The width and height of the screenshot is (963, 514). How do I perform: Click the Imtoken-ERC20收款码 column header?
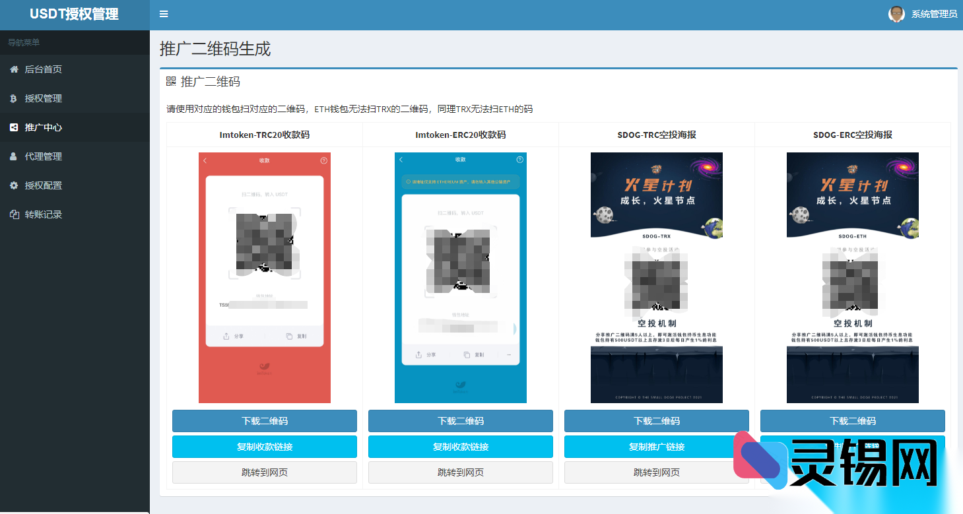[x=460, y=135]
